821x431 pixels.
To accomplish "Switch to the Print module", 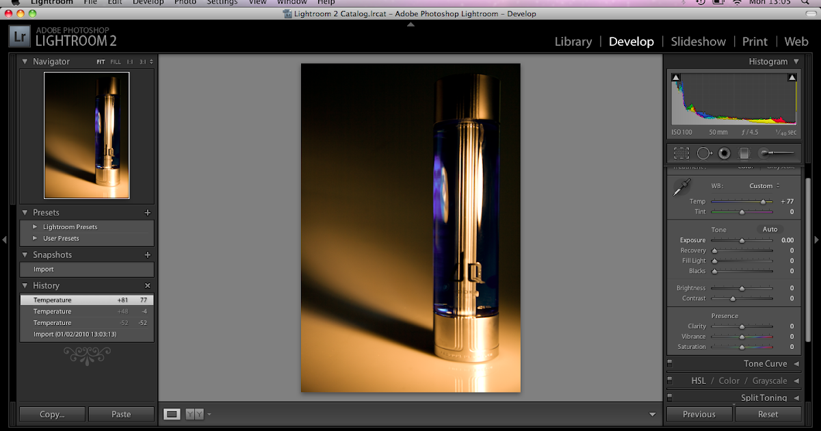I will tap(755, 42).
